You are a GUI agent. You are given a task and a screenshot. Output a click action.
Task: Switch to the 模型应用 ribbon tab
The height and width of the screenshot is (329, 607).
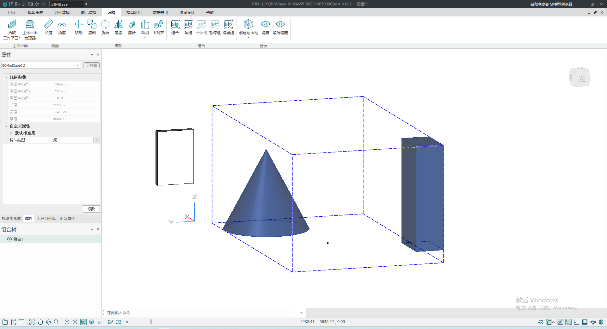[134, 13]
